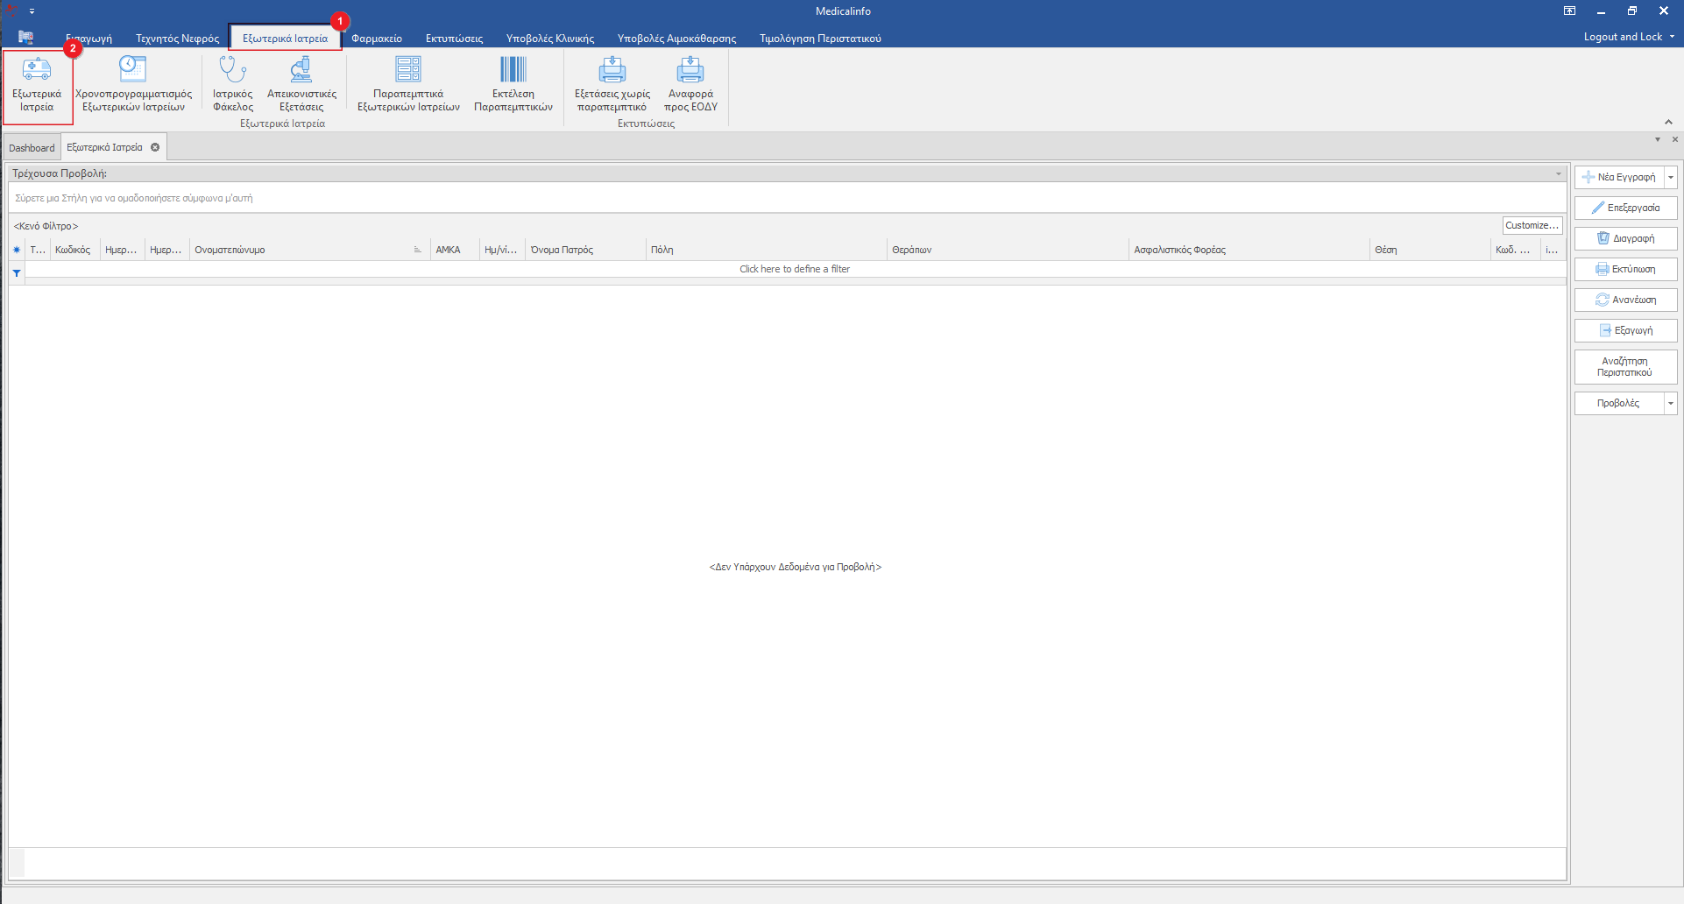Click Εκτέλεση Παραπεμπτικών barcode icon
The image size is (1684, 904).
(x=513, y=84)
